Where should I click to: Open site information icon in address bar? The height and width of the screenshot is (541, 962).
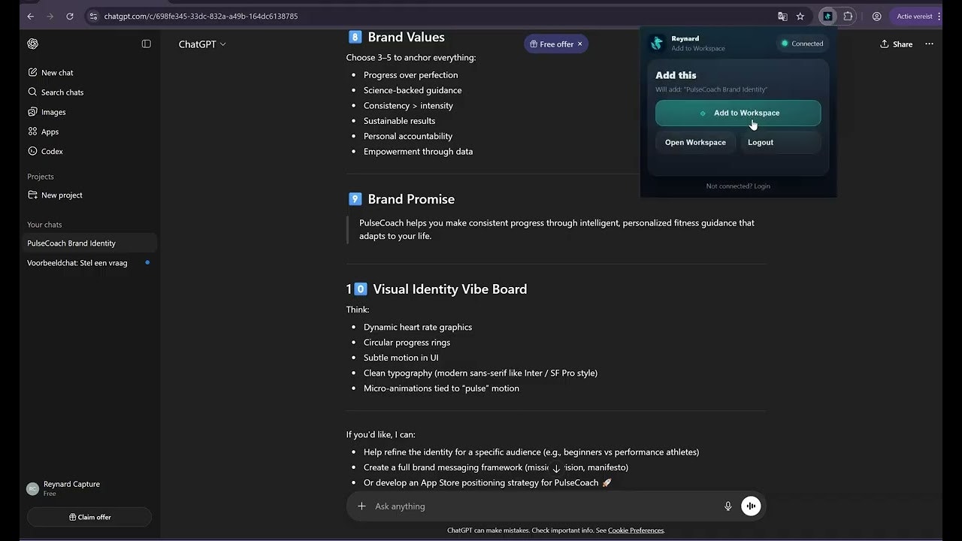point(92,16)
